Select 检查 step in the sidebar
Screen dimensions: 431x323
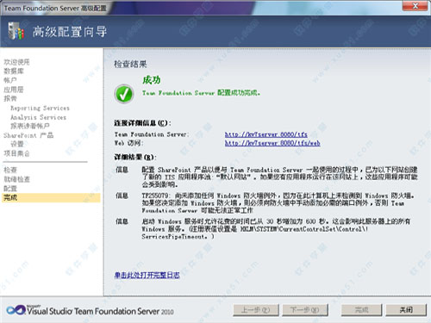click(10, 170)
